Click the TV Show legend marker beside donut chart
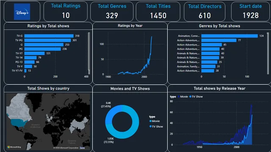The image size is (271, 152). click(x=150, y=127)
